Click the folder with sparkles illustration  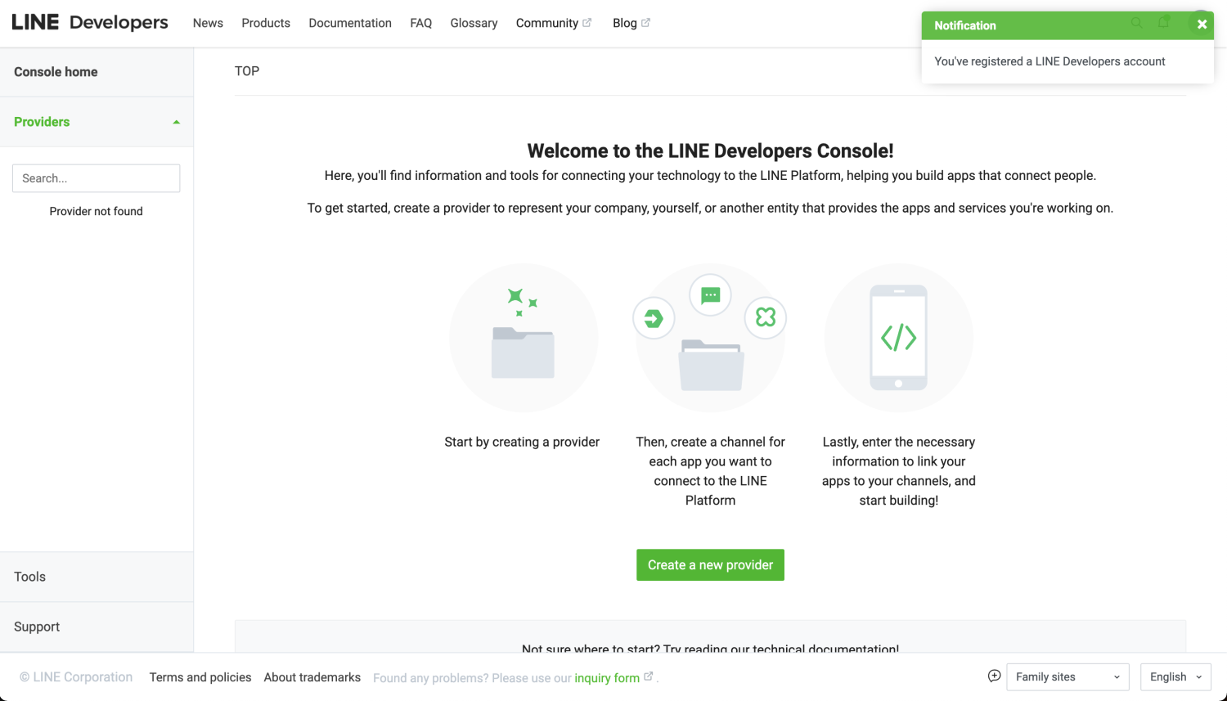pos(524,337)
